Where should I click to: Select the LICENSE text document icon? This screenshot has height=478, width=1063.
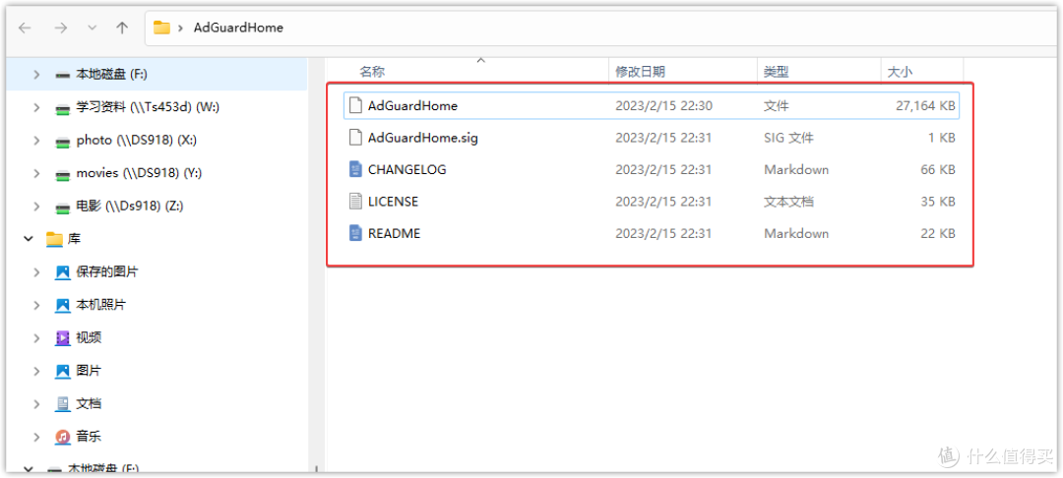tap(356, 201)
